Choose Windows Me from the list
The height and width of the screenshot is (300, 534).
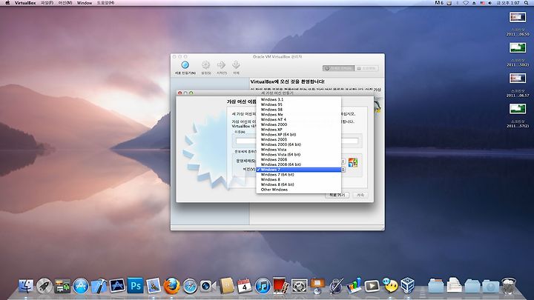[298, 115]
